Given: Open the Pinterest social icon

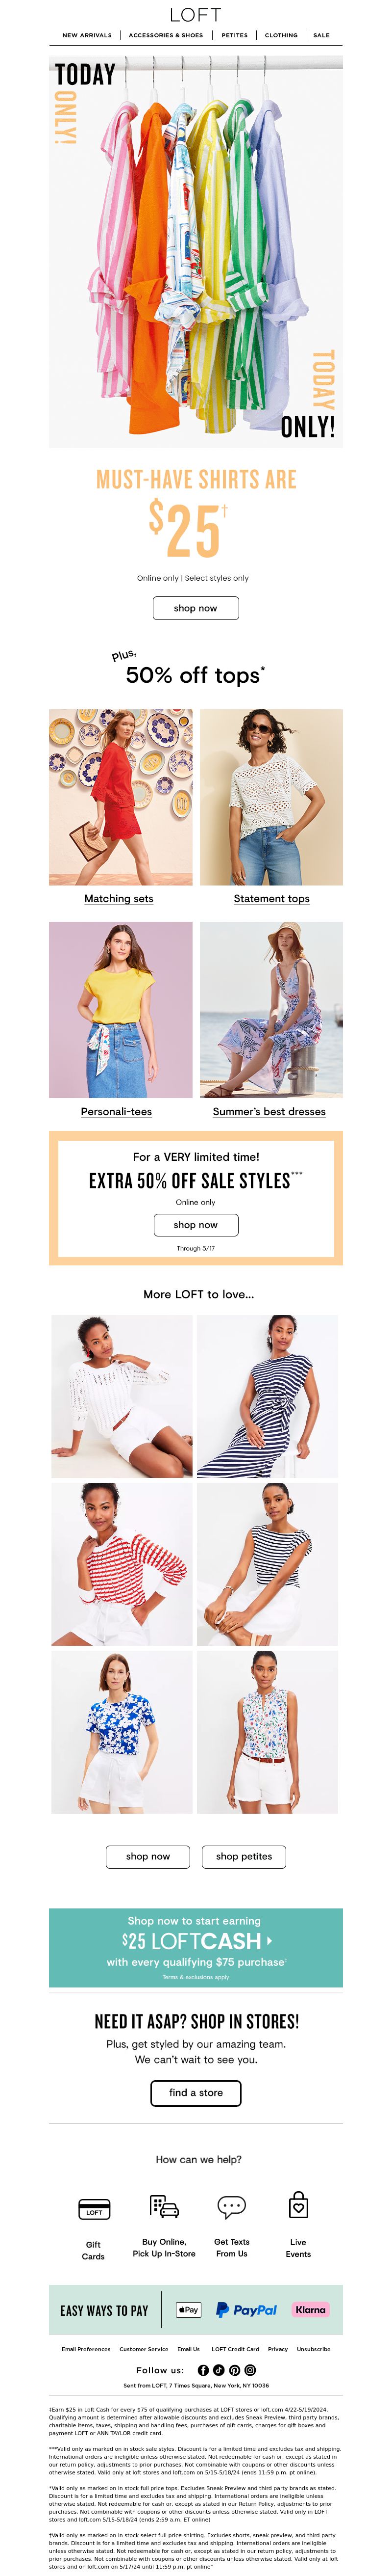Looking at the screenshot, I should click(x=234, y=2370).
